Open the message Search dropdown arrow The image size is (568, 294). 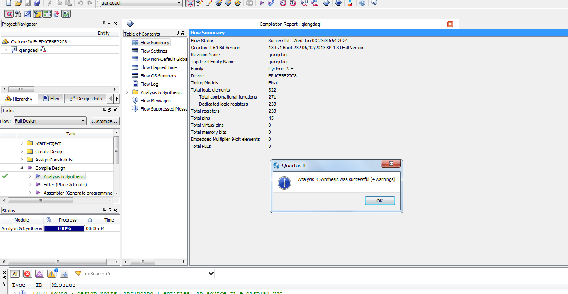tap(211, 273)
